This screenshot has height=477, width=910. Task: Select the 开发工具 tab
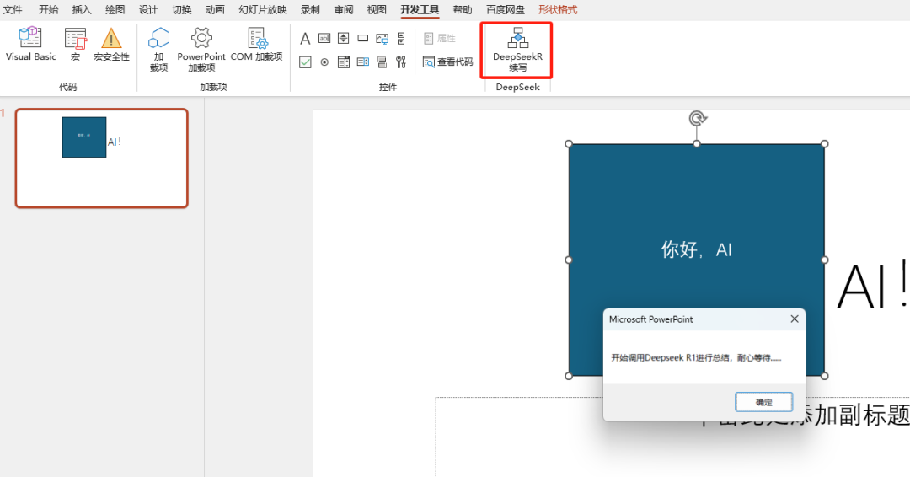click(x=420, y=10)
